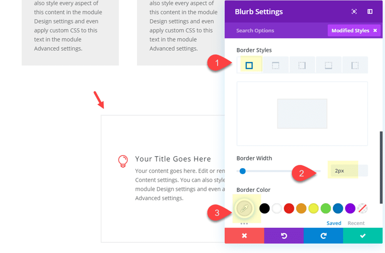Click the 'Your Title Goes Here' heading

(173, 159)
